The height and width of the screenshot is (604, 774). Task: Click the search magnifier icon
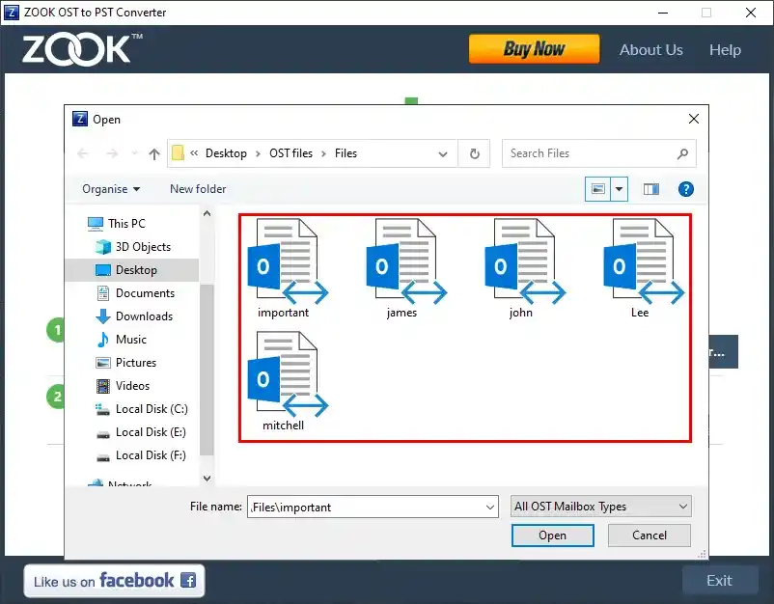pyautogui.click(x=682, y=154)
